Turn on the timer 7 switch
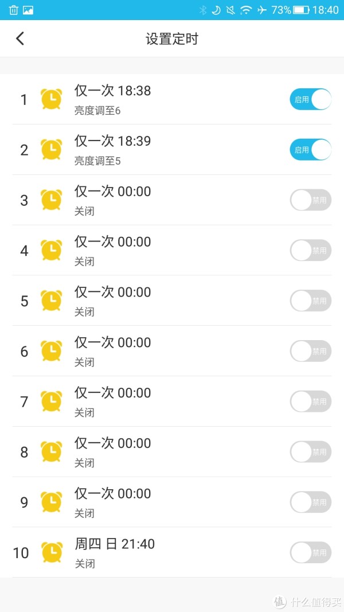 310,401
